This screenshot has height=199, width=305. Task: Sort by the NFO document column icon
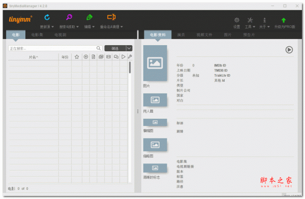click(x=94, y=57)
